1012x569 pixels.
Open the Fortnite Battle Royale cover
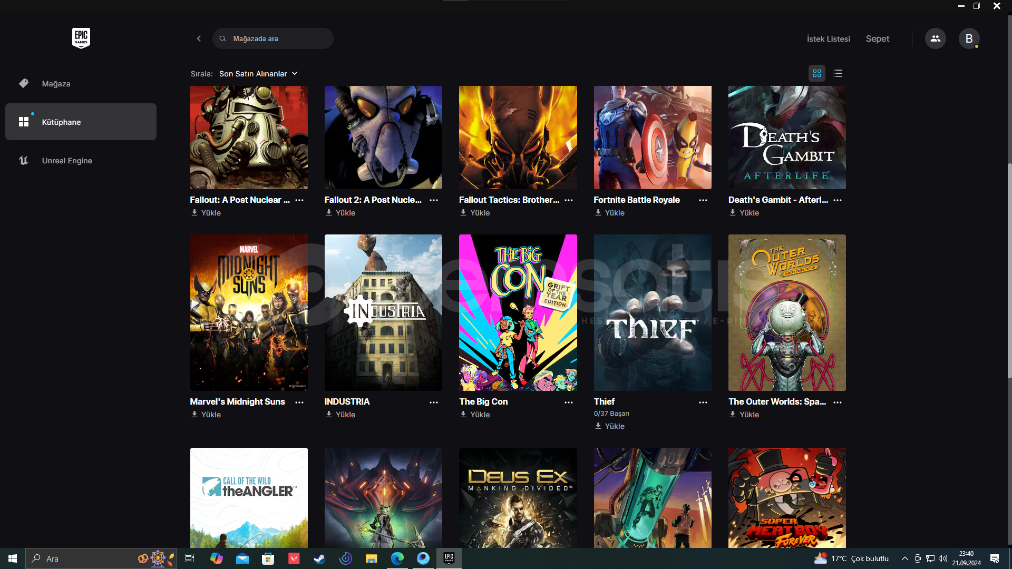653,138
